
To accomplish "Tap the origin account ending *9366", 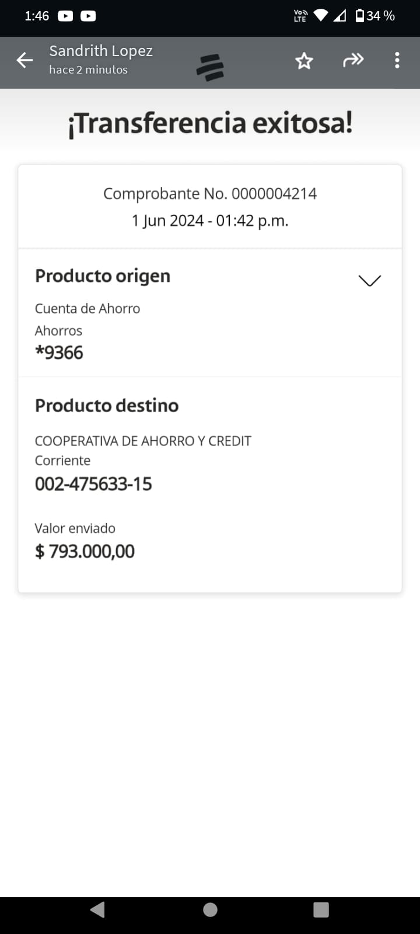I will coord(59,353).
